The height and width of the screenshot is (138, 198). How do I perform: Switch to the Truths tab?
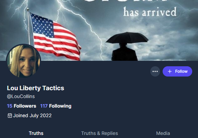coord(36,133)
